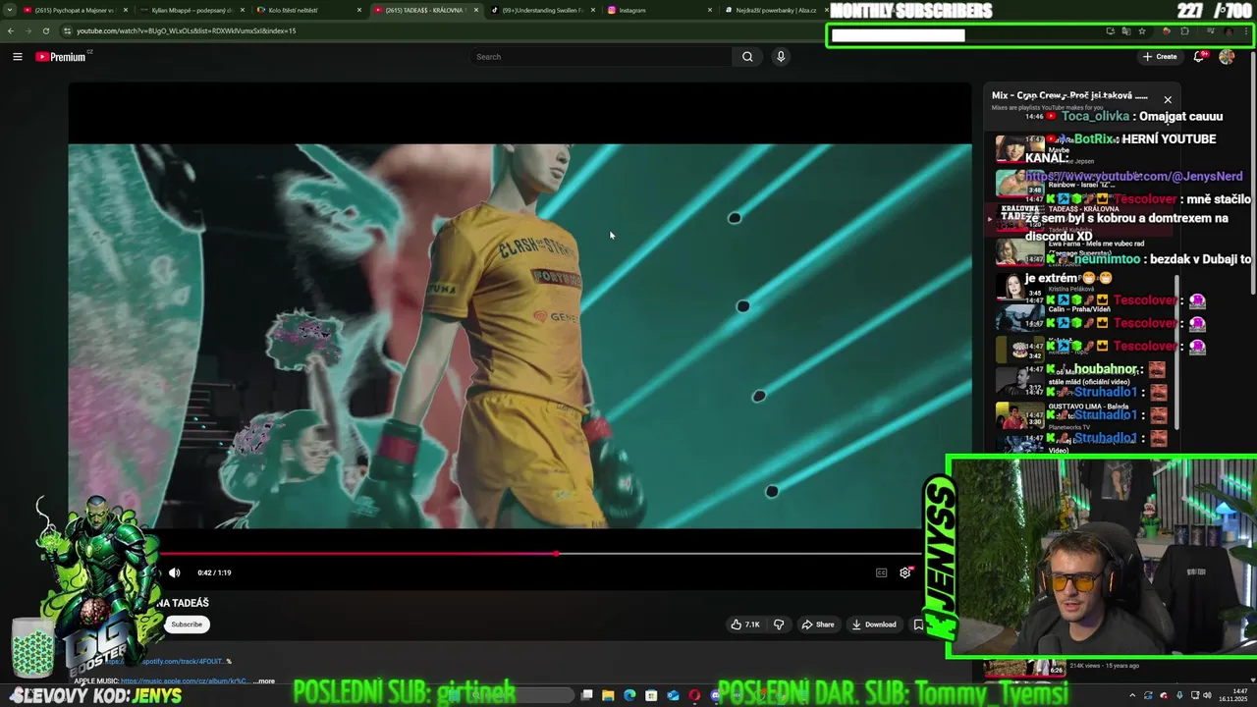Click the Subscribe button

point(187,625)
